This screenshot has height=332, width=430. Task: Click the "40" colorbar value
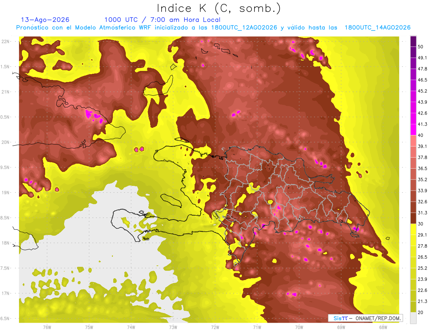(421, 135)
